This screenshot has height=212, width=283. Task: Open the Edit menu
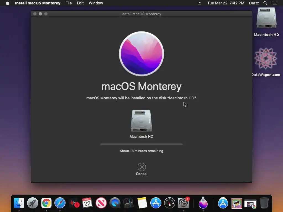click(80, 3)
